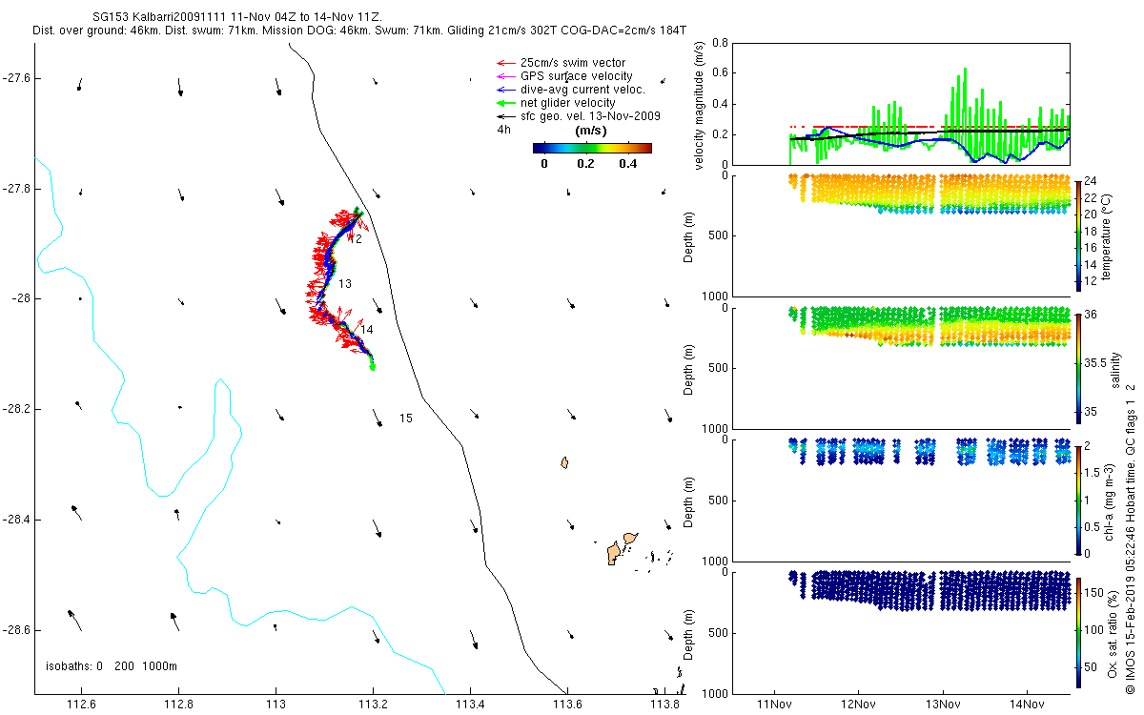Click the temperature (°C) colorbar

[1078, 235]
